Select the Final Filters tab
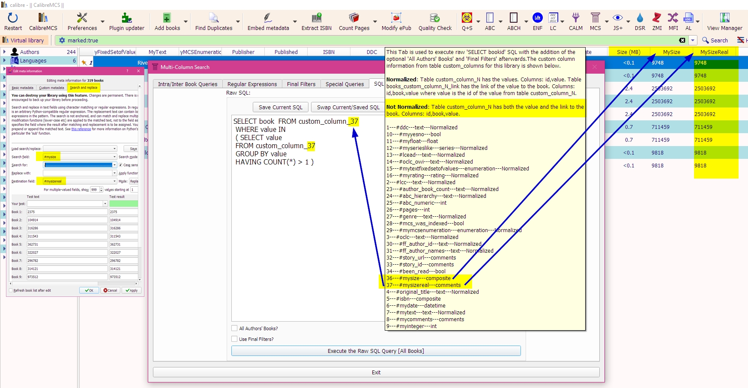 tap(301, 84)
